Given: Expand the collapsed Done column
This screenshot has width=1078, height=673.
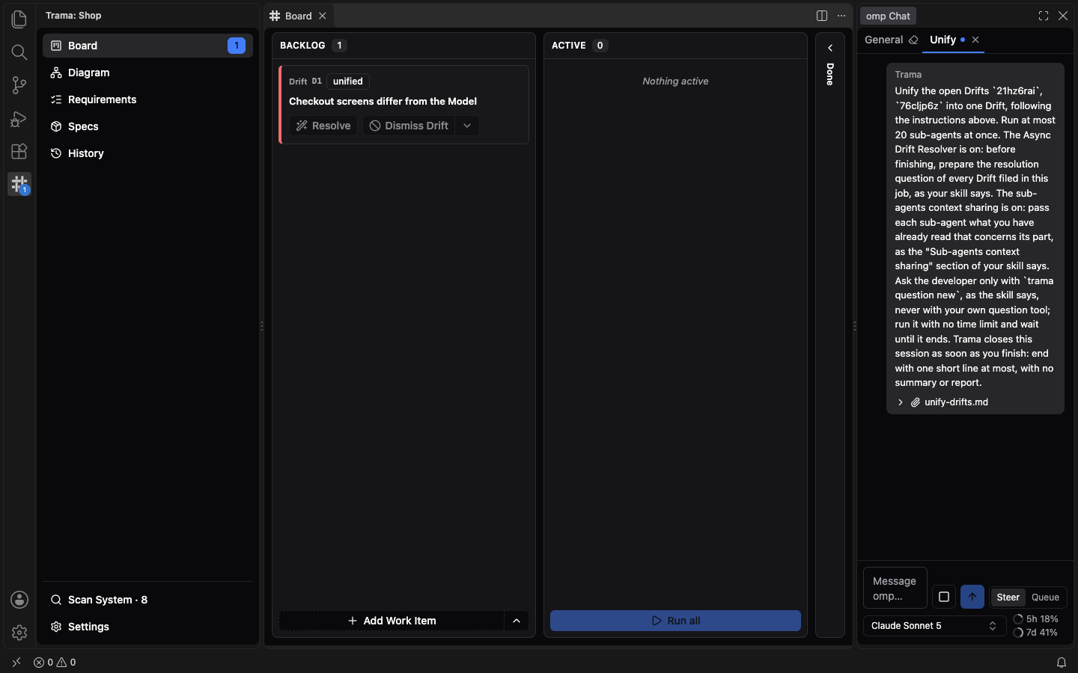Looking at the screenshot, I should [830, 48].
